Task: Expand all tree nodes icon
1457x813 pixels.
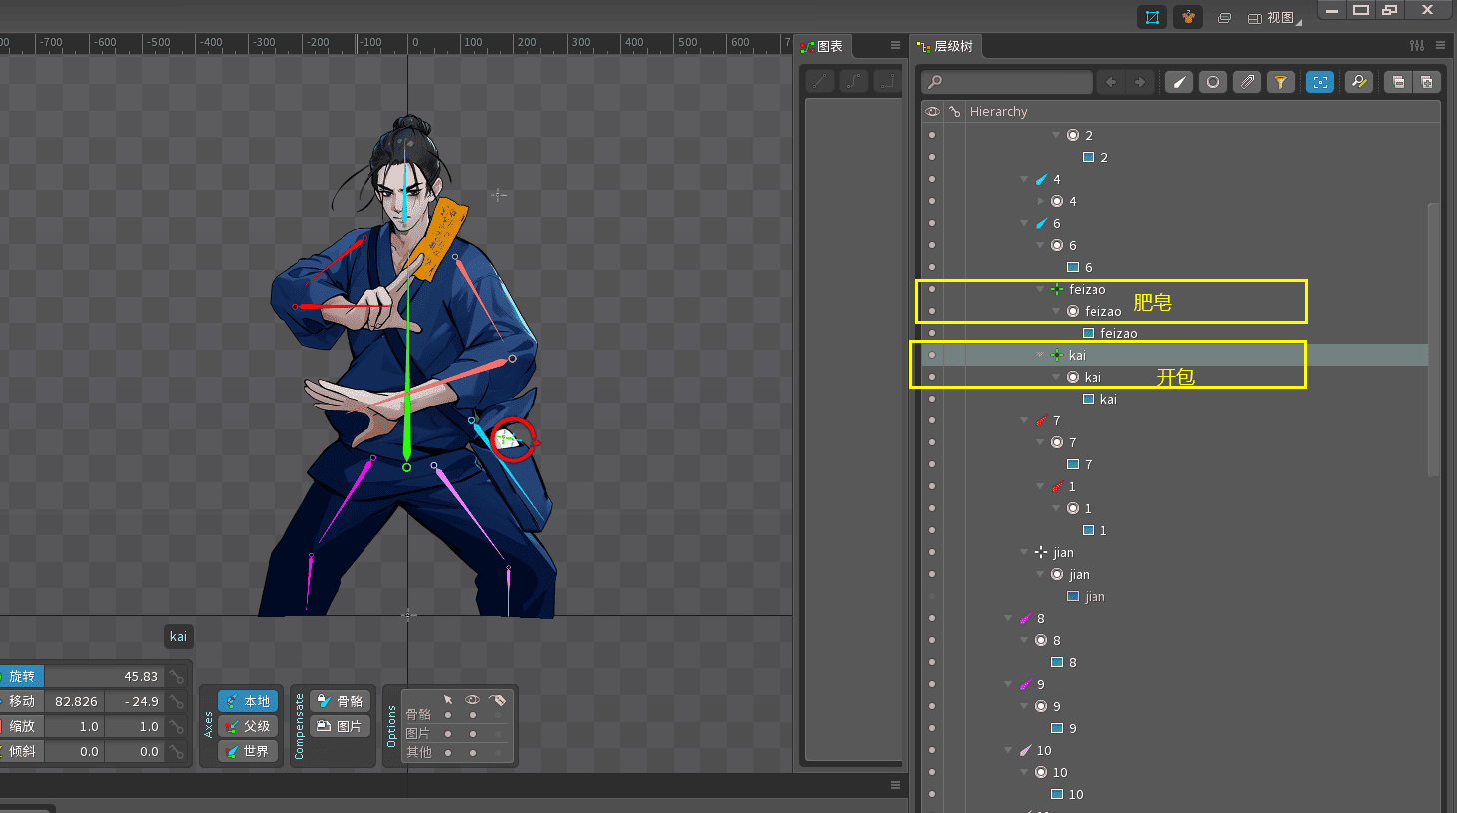Action: click(1427, 82)
